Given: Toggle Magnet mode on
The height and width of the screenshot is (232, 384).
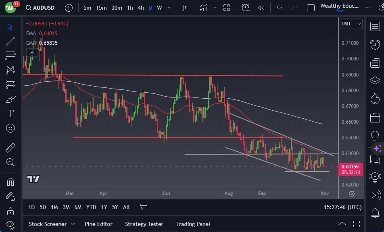Looking at the screenshot, I should coord(10,182).
